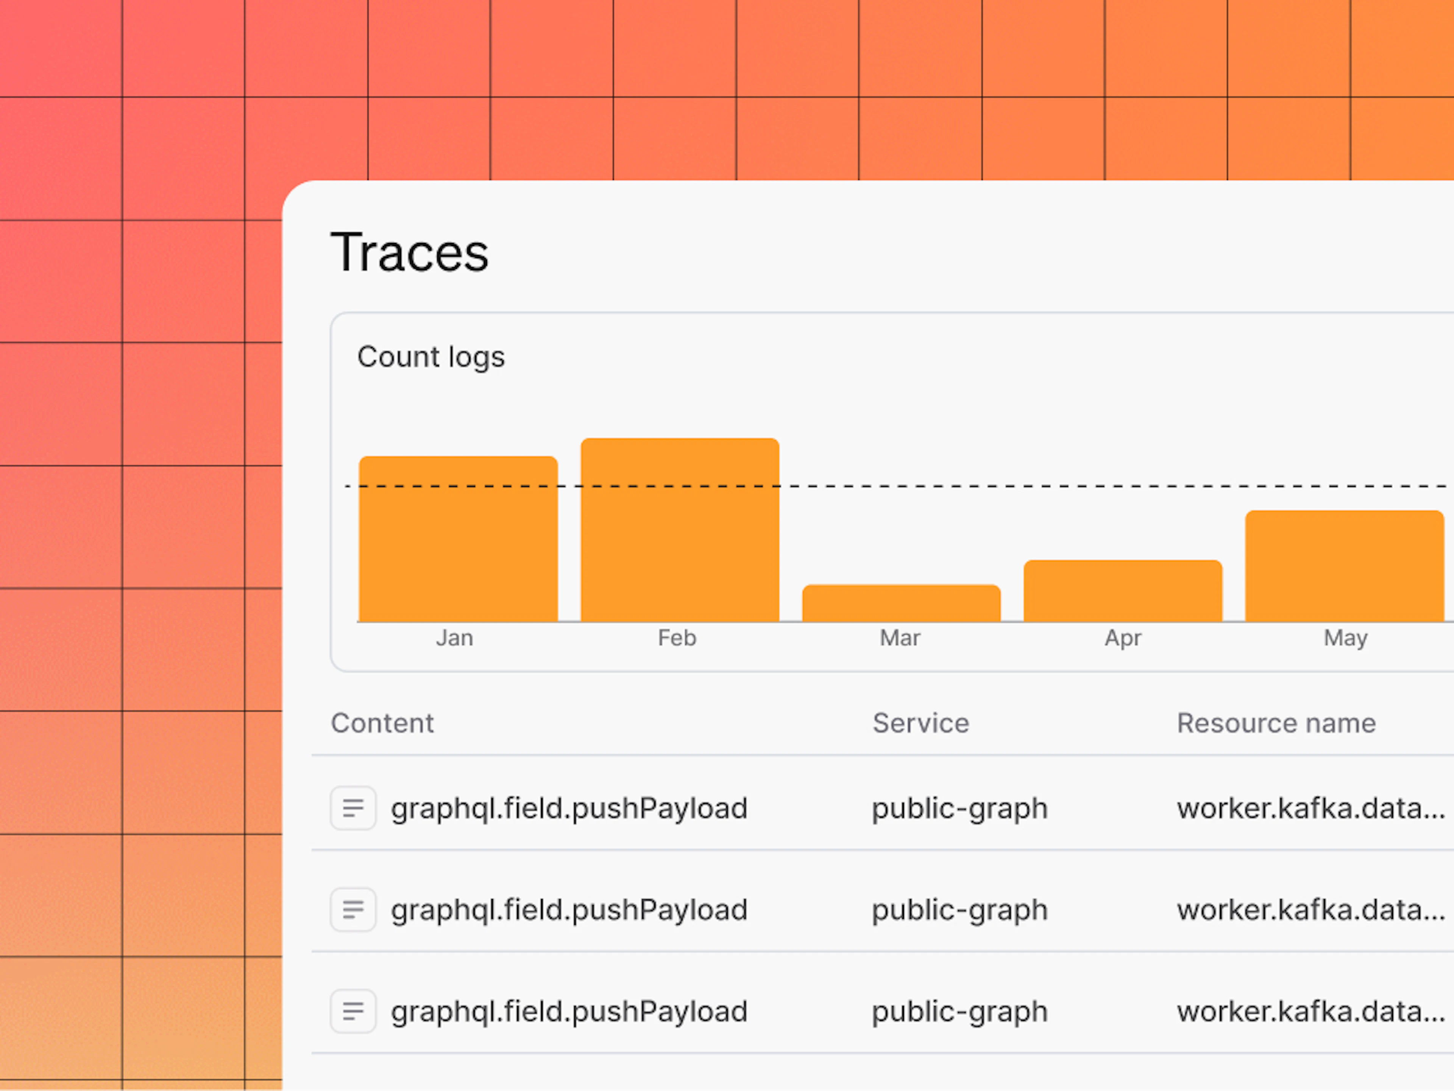Select the May bar in the chart
Screen dimensions: 1454x1091
pos(1344,566)
